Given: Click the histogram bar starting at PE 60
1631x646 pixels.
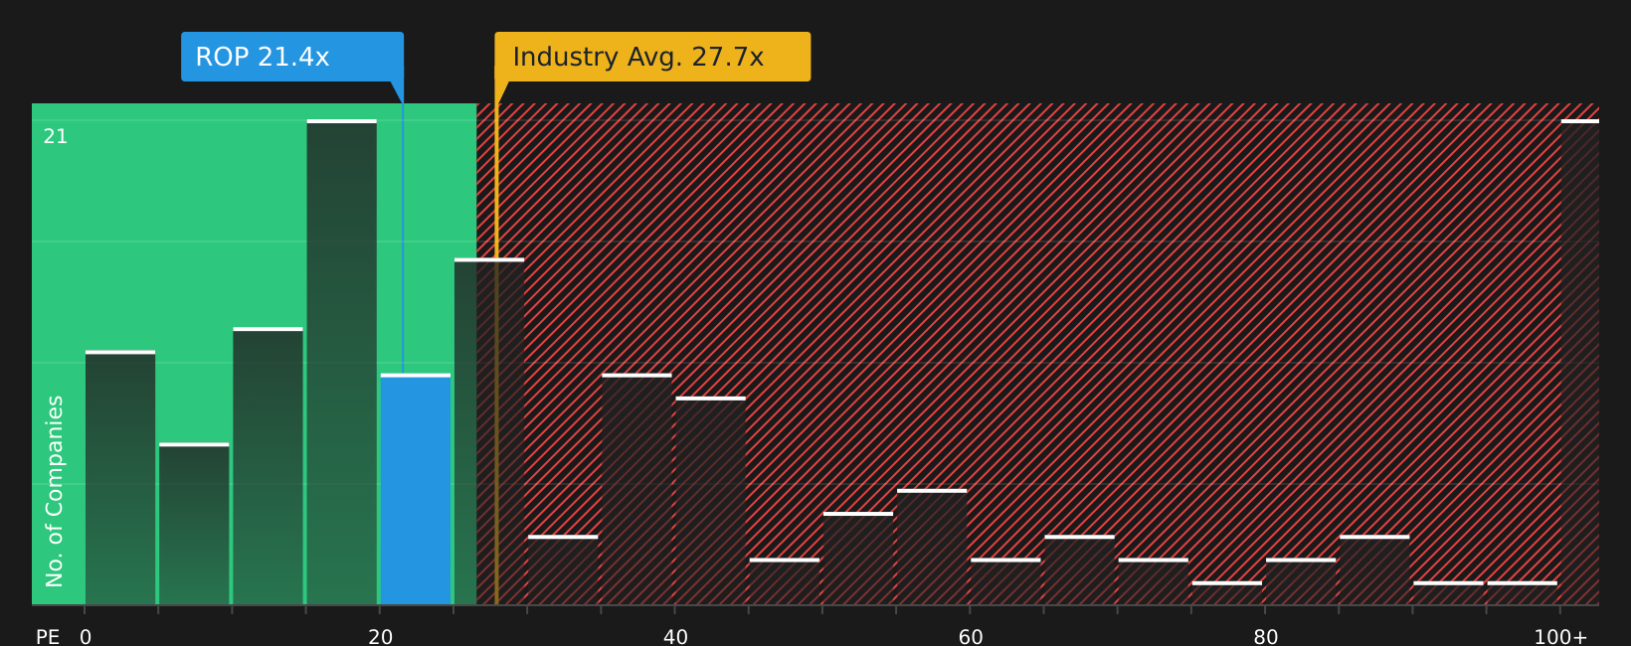Looking at the screenshot, I should click(1005, 581).
